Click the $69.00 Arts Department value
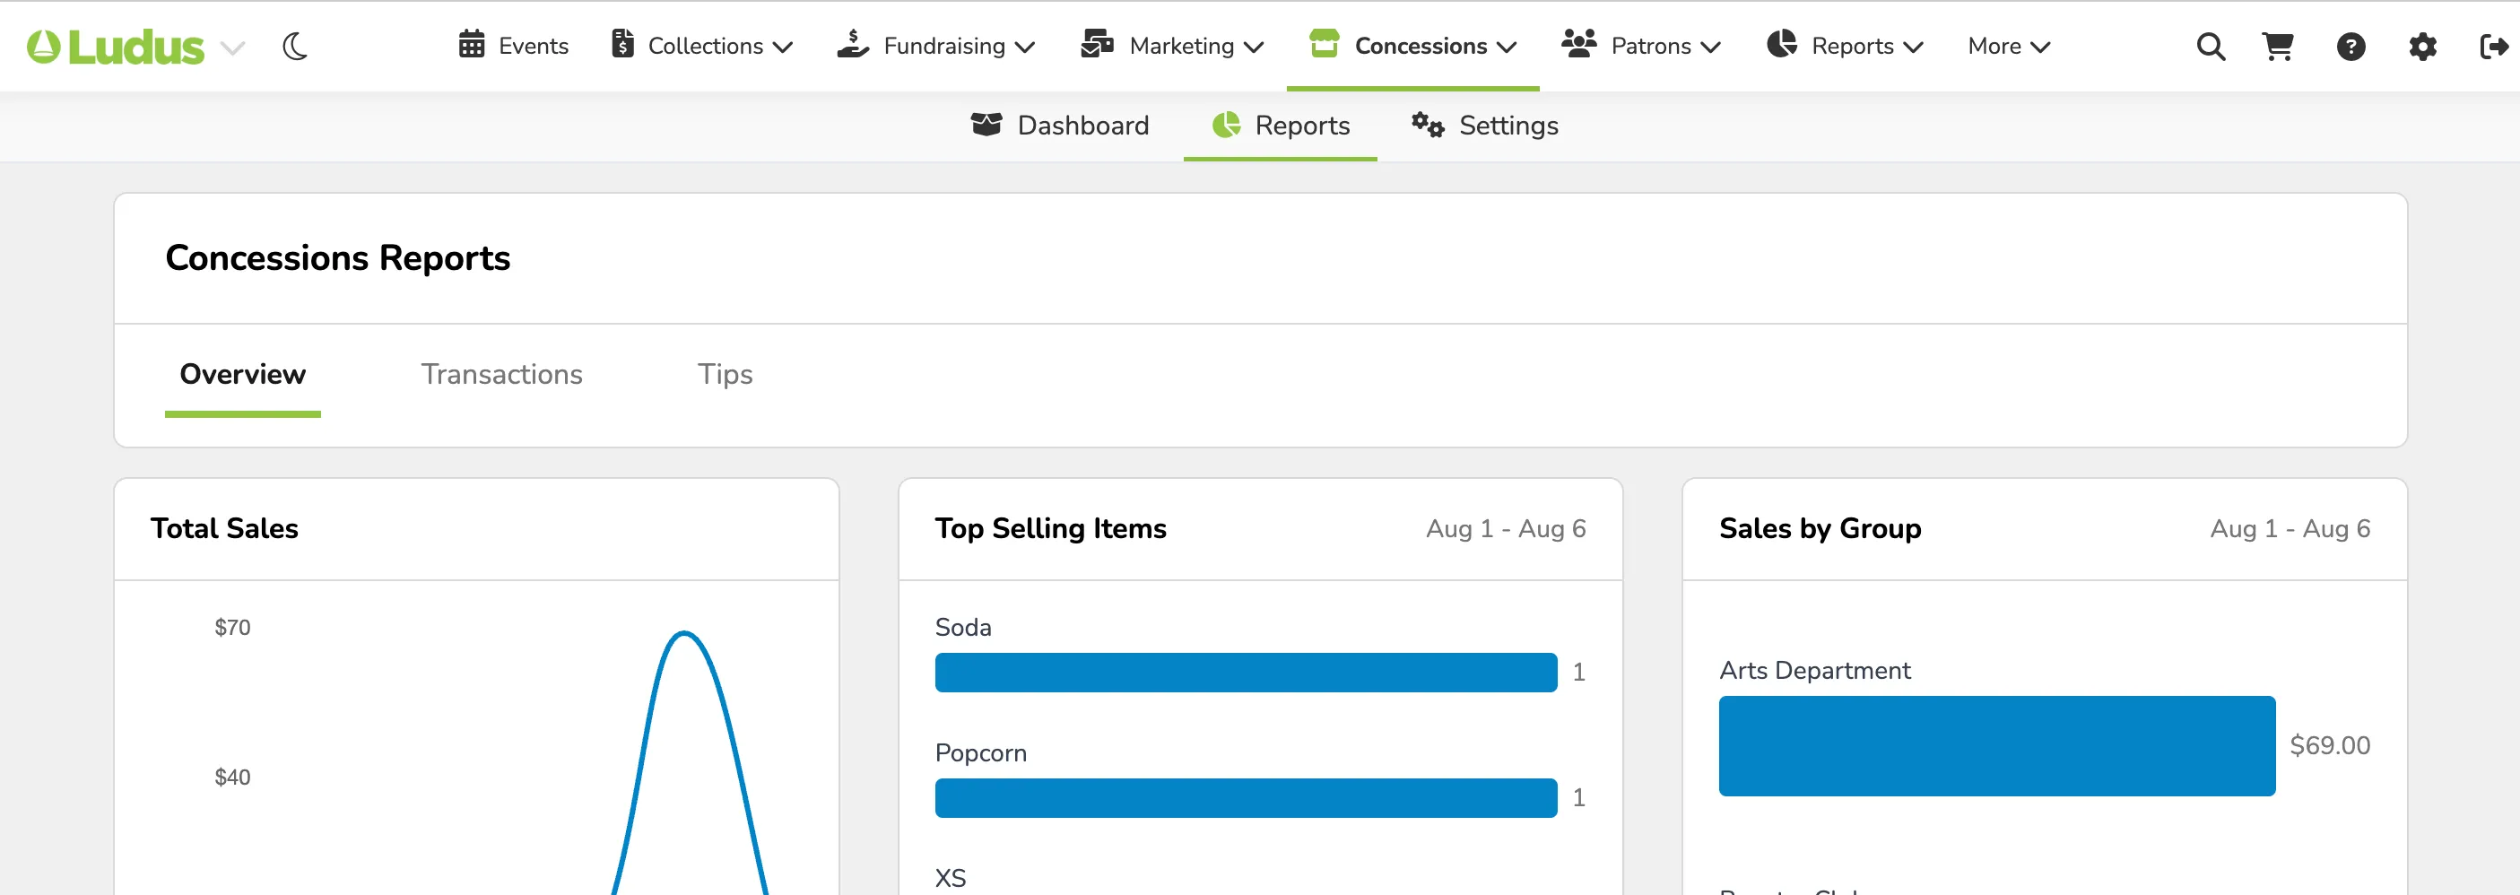The height and width of the screenshot is (895, 2520). (x=2329, y=745)
